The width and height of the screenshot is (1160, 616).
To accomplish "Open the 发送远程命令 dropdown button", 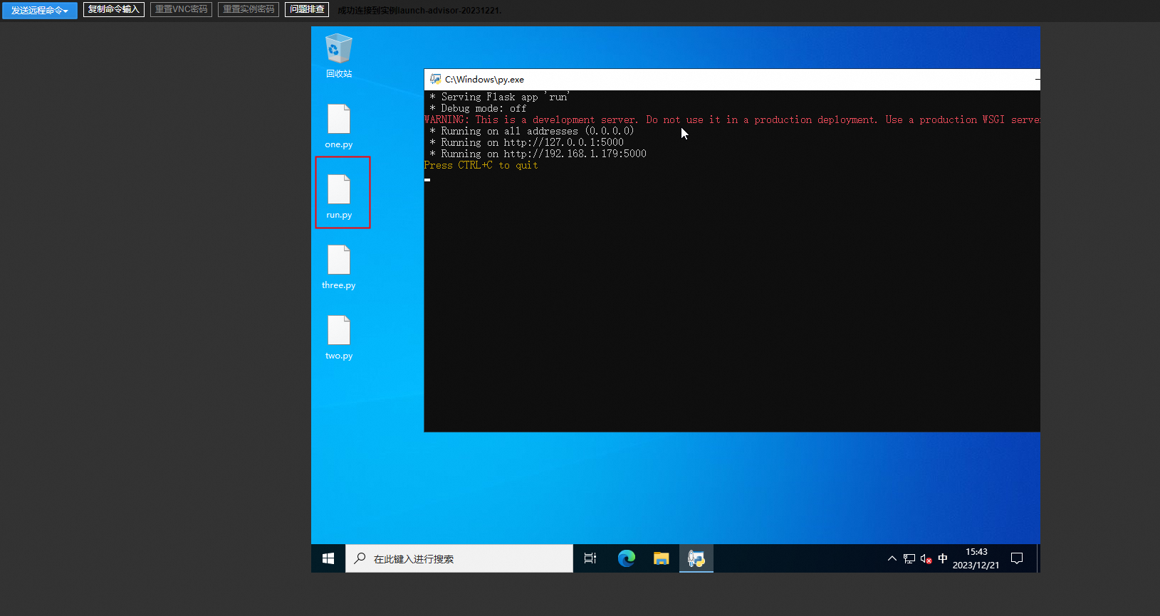I will (x=40, y=10).
